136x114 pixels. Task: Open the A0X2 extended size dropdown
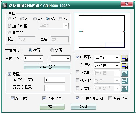(x=54, y=26)
